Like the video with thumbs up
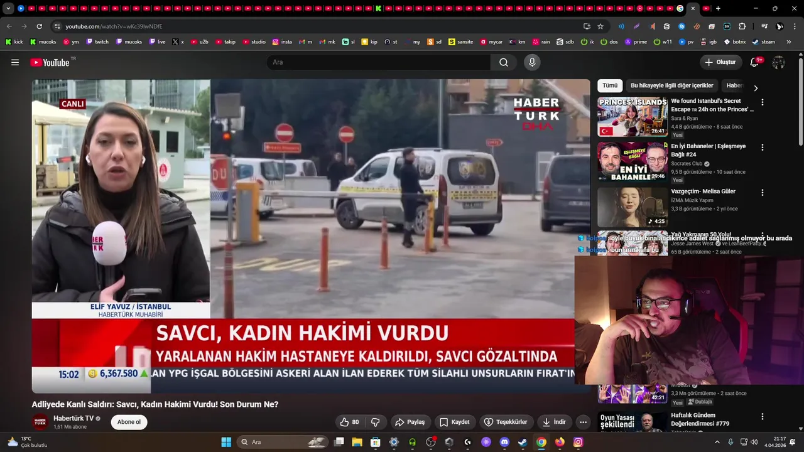 point(349,422)
